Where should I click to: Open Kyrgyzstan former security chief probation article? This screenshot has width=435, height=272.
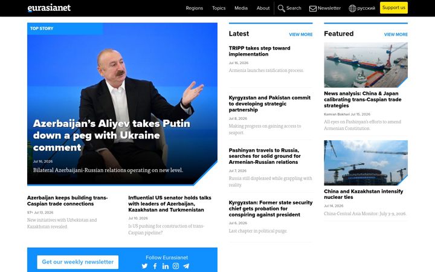point(271,209)
